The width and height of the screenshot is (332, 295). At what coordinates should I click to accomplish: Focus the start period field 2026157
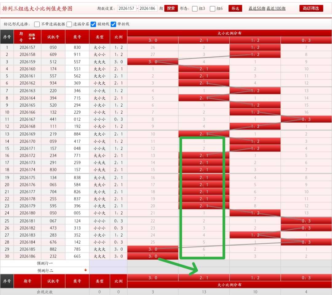126,9
